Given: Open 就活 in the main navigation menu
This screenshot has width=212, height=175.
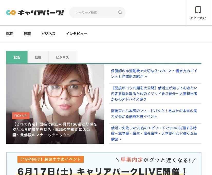Looking at the screenshot, I should coord(10,34).
